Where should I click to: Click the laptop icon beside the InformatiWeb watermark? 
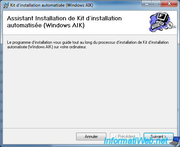[x=174, y=141]
